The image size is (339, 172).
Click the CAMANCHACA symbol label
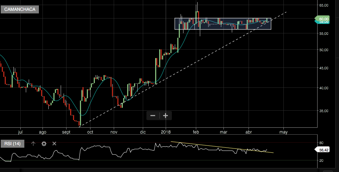20,9
